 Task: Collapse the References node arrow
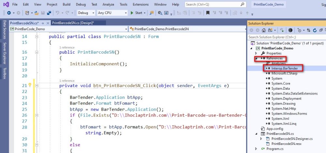point(256,58)
